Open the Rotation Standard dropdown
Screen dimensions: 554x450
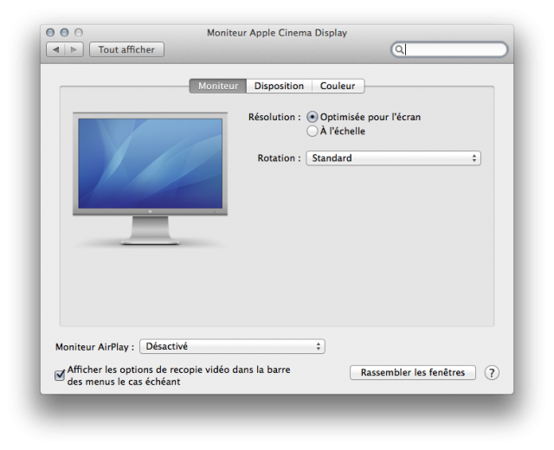click(x=393, y=158)
